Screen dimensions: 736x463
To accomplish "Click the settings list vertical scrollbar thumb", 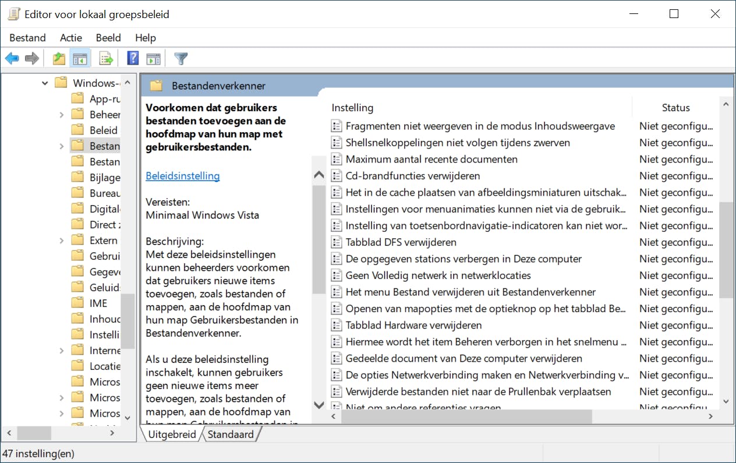I will [726, 249].
